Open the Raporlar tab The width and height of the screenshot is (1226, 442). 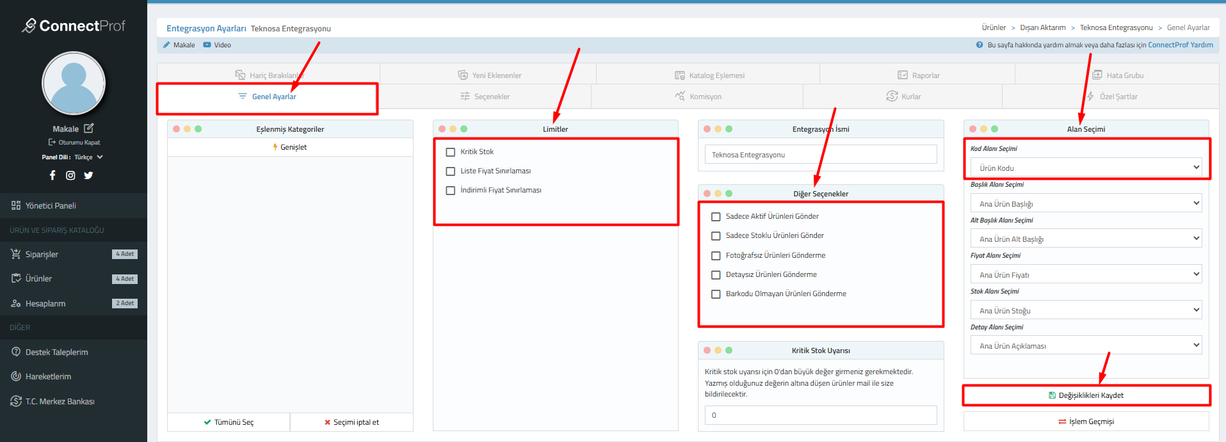[919, 75]
